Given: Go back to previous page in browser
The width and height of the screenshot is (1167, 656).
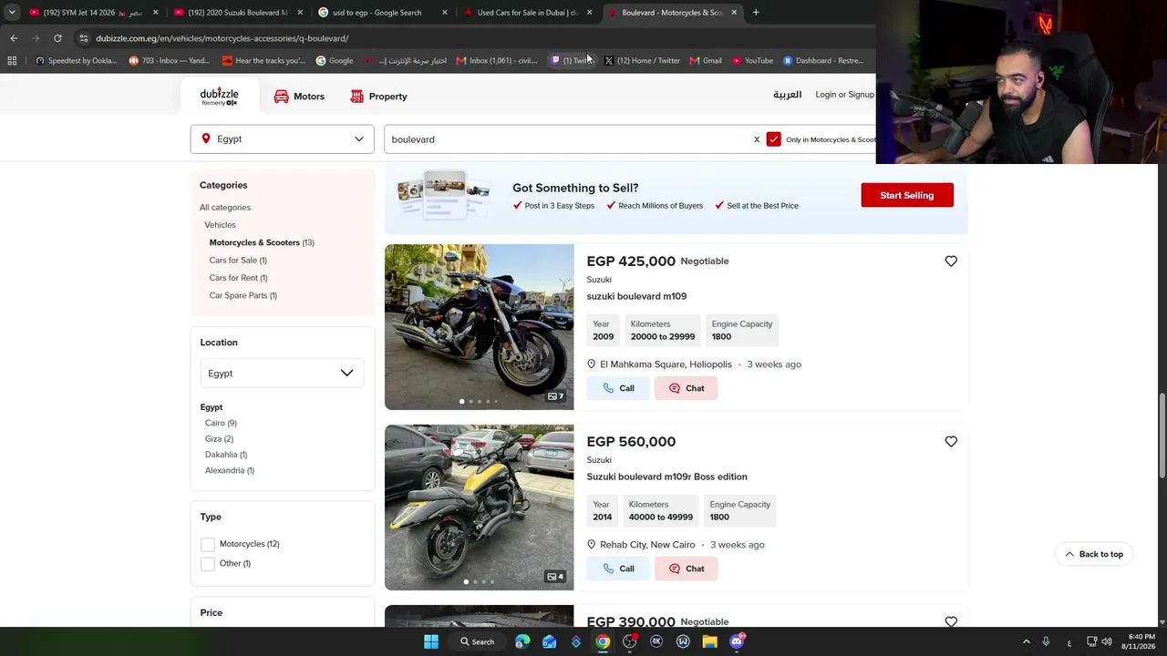Looking at the screenshot, I should [14, 38].
